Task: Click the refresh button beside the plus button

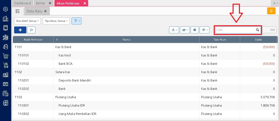Action: click(31, 30)
